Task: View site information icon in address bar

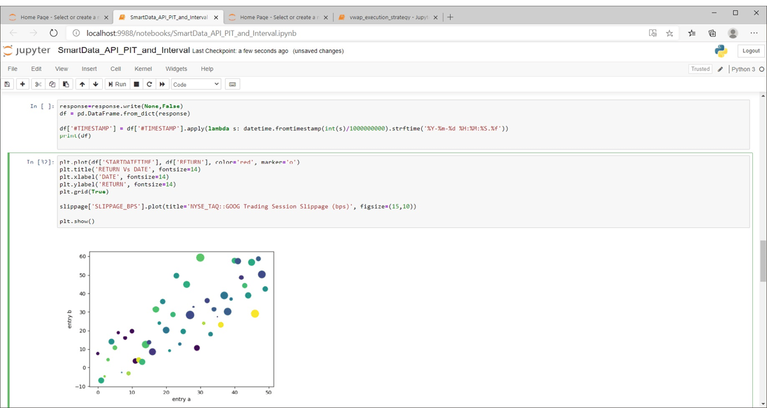Action: pos(76,33)
